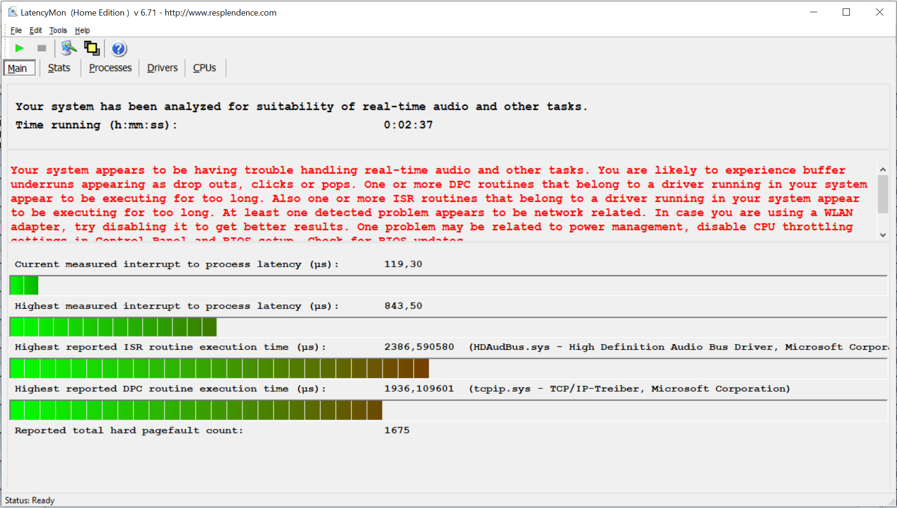The image size is (897, 508).
Task: Click the tcpip.sys TCP/IP-Treiber driver text
Action: 629,389
